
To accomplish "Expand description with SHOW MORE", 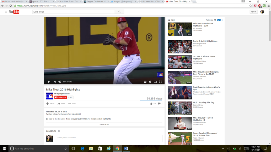I will tap(104, 125).
